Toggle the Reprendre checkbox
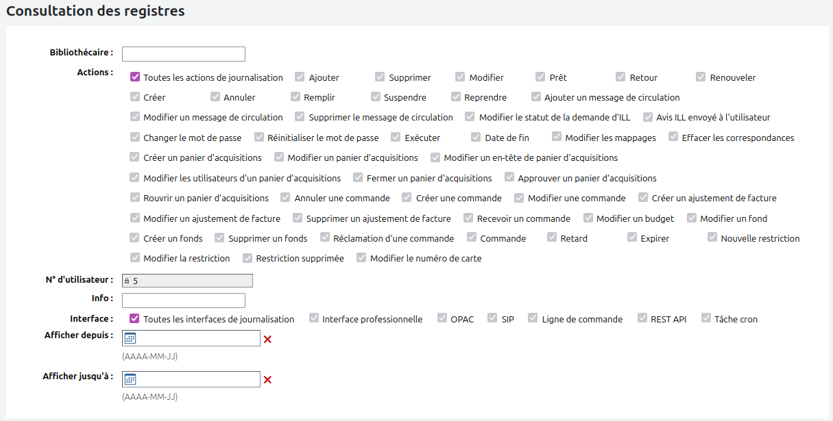This screenshot has width=833, height=421. [x=456, y=97]
